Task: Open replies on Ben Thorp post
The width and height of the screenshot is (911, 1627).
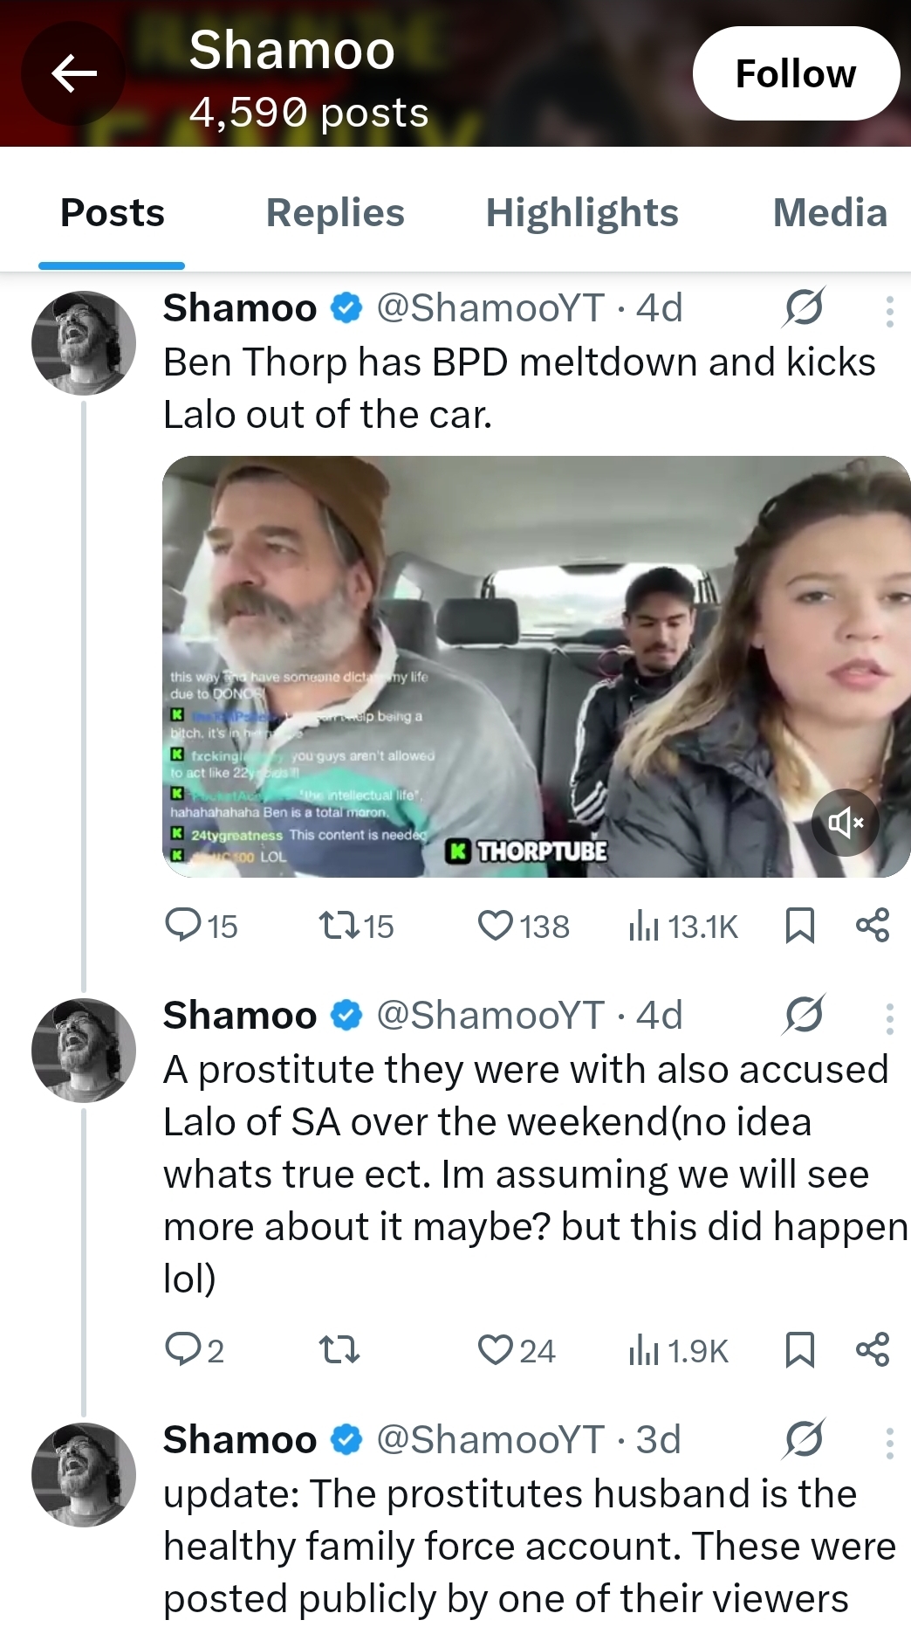Action: pos(201,926)
